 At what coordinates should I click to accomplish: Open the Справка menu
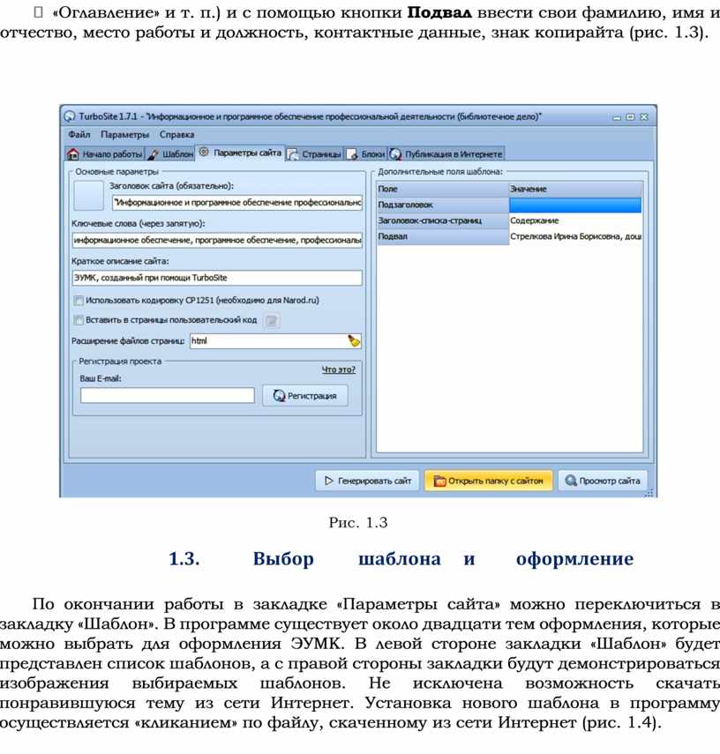click(x=176, y=135)
